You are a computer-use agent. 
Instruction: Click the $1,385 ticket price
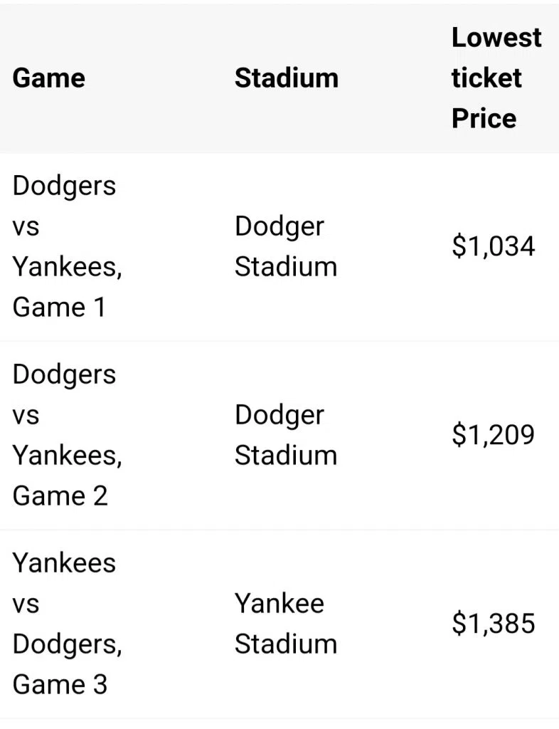493,624
